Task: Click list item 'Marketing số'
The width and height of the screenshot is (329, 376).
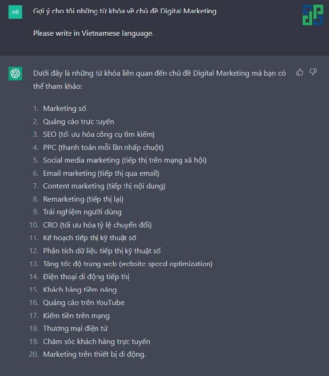Action: (x=64, y=109)
